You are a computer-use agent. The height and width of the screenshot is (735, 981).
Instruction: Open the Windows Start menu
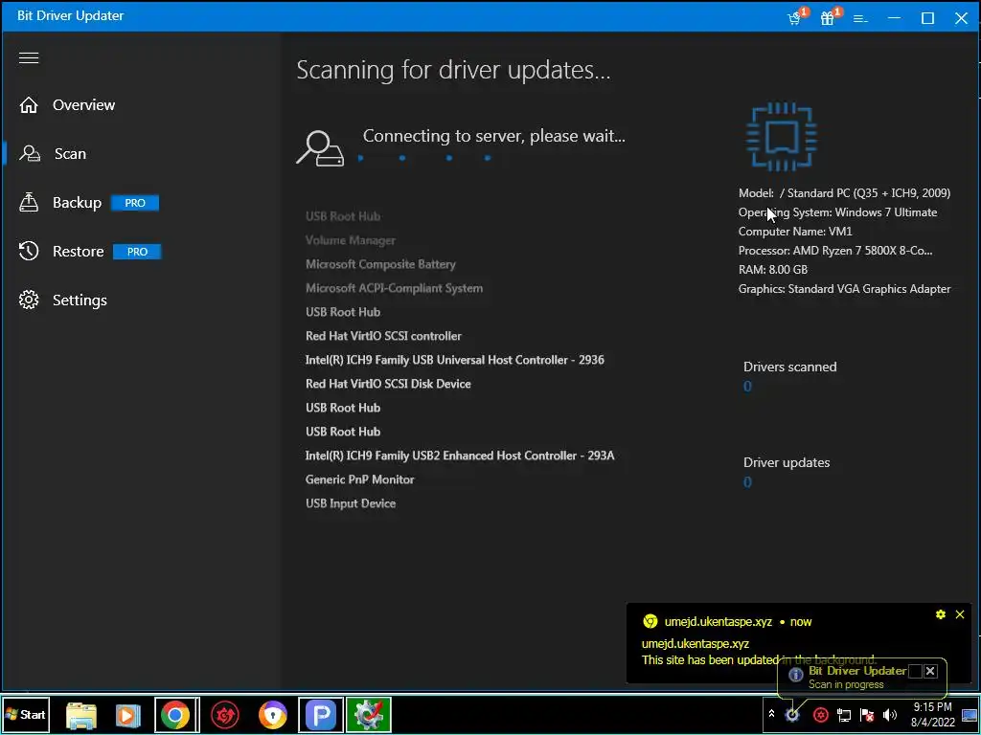[x=26, y=714]
